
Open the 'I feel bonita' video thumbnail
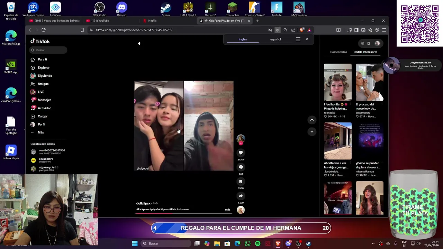coord(337,82)
